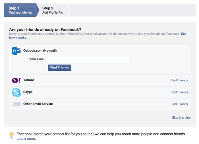This screenshot has height=144, width=199.
Task: Click the lightbulb tip icon
Action: (11, 135)
